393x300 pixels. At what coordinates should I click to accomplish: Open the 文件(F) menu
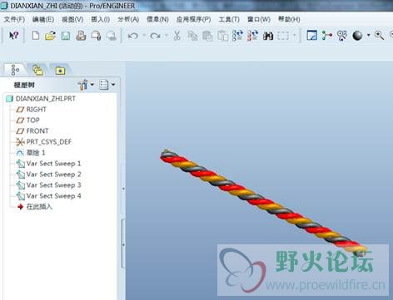(14, 19)
